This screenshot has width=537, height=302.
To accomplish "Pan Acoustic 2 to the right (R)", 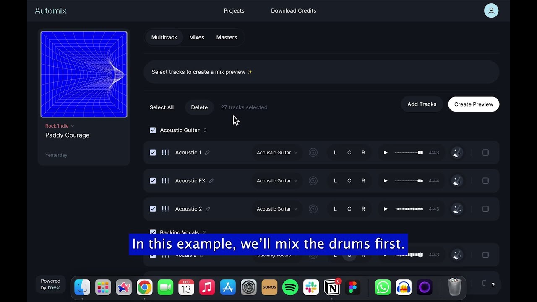I will click(363, 209).
